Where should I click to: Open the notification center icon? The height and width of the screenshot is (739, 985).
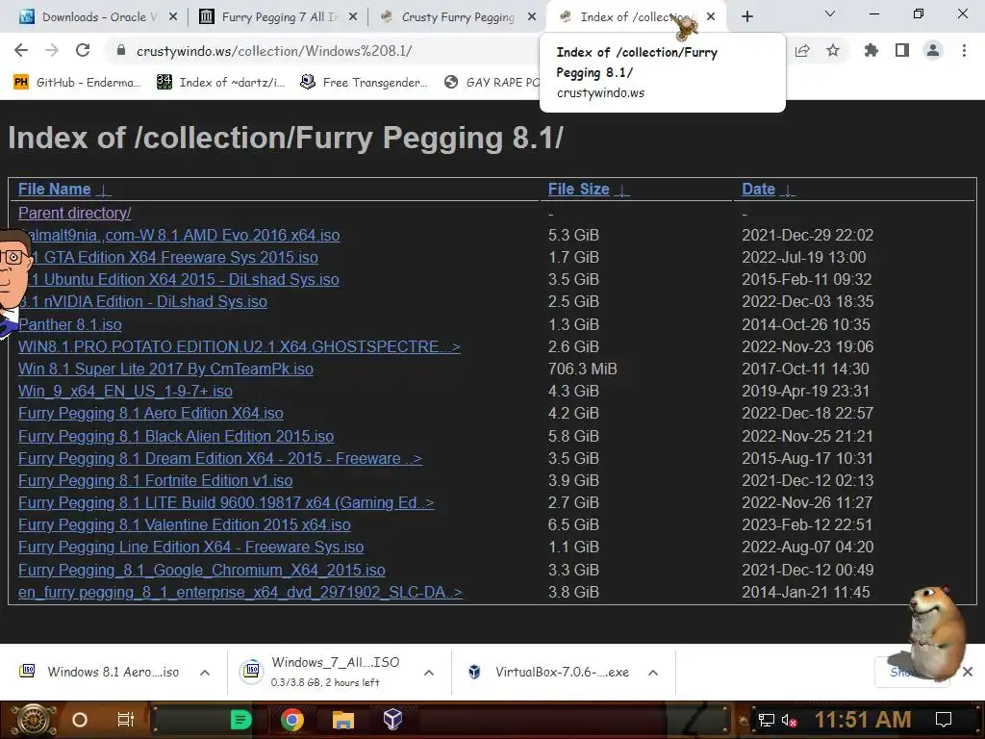coord(944,720)
